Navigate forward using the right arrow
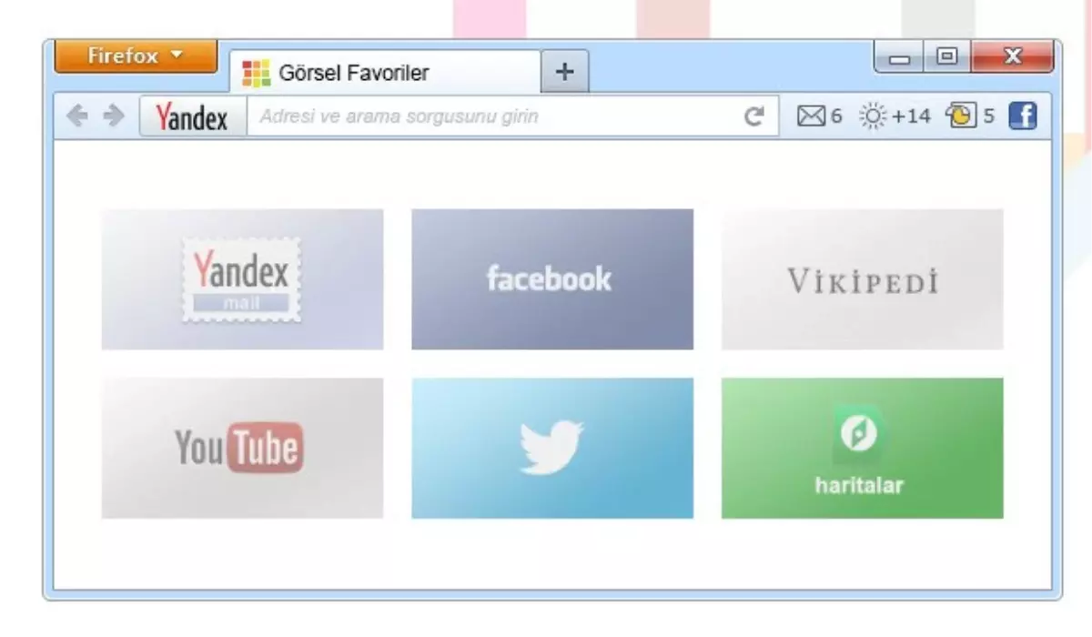The width and height of the screenshot is (1092, 637). click(111, 116)
